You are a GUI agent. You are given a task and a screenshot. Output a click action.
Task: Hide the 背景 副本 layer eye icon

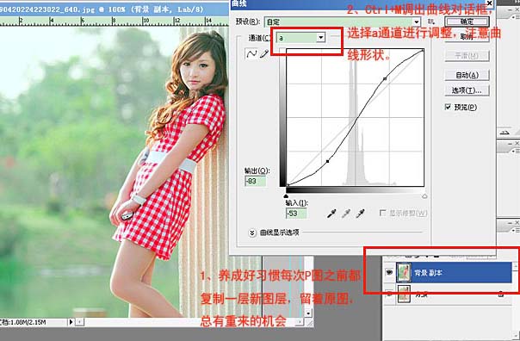[x=389, y=272]
